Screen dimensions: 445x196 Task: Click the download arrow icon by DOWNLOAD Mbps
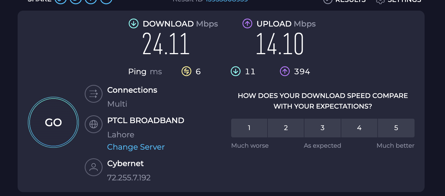tap(134, 23)
